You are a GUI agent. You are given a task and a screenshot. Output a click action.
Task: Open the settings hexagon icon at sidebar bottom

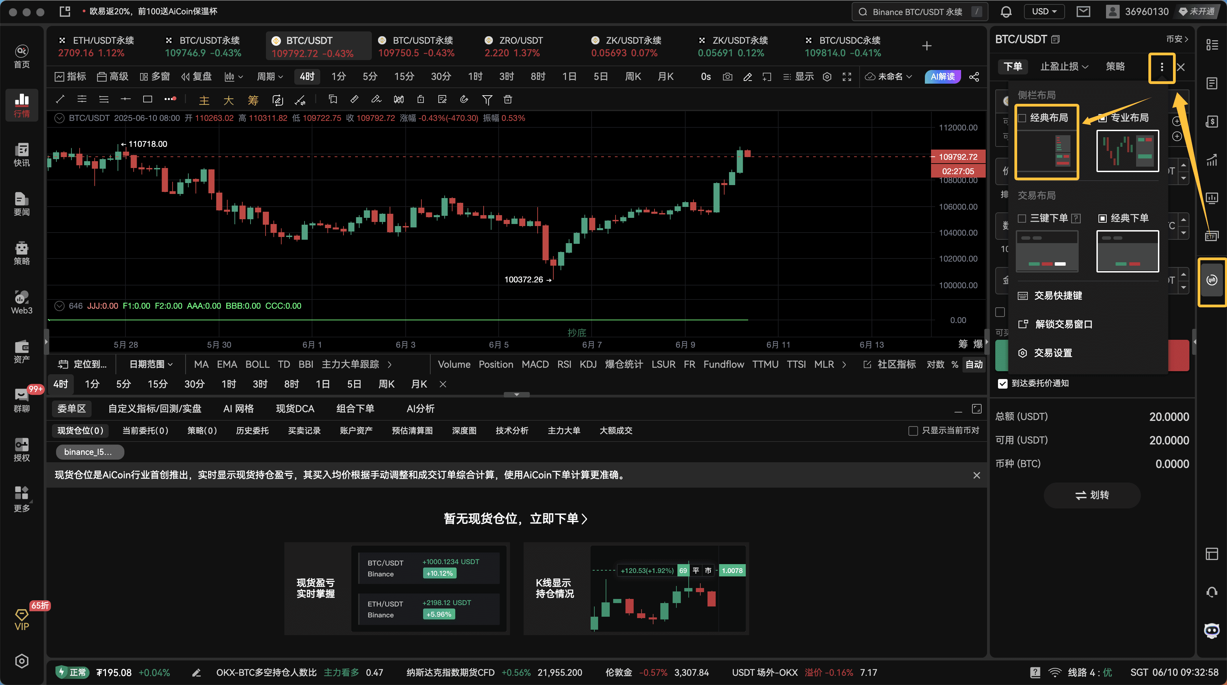coord(22,661)
